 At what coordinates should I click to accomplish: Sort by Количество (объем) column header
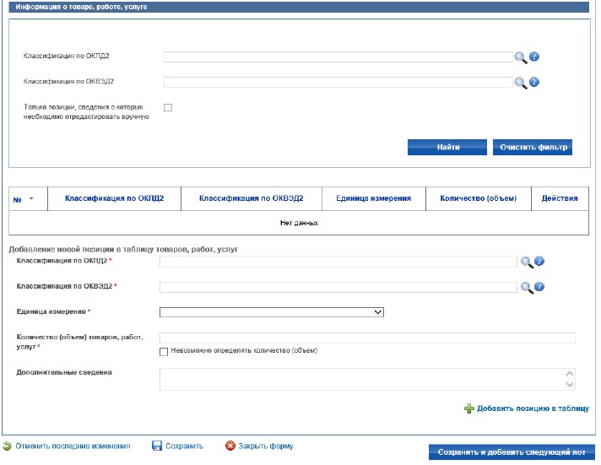coord(477,198)
